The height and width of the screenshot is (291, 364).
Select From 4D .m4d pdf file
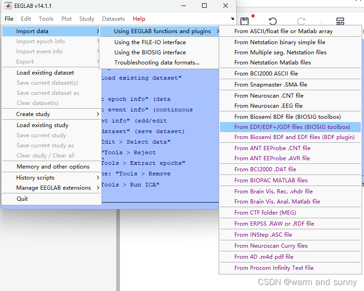[290, 257]
